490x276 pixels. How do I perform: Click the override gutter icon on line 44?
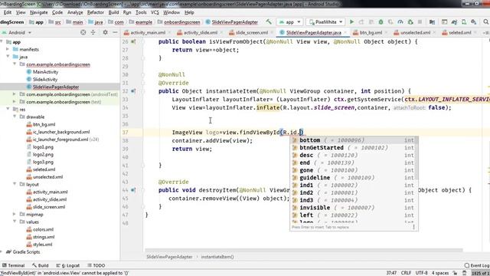coord(133,190)
